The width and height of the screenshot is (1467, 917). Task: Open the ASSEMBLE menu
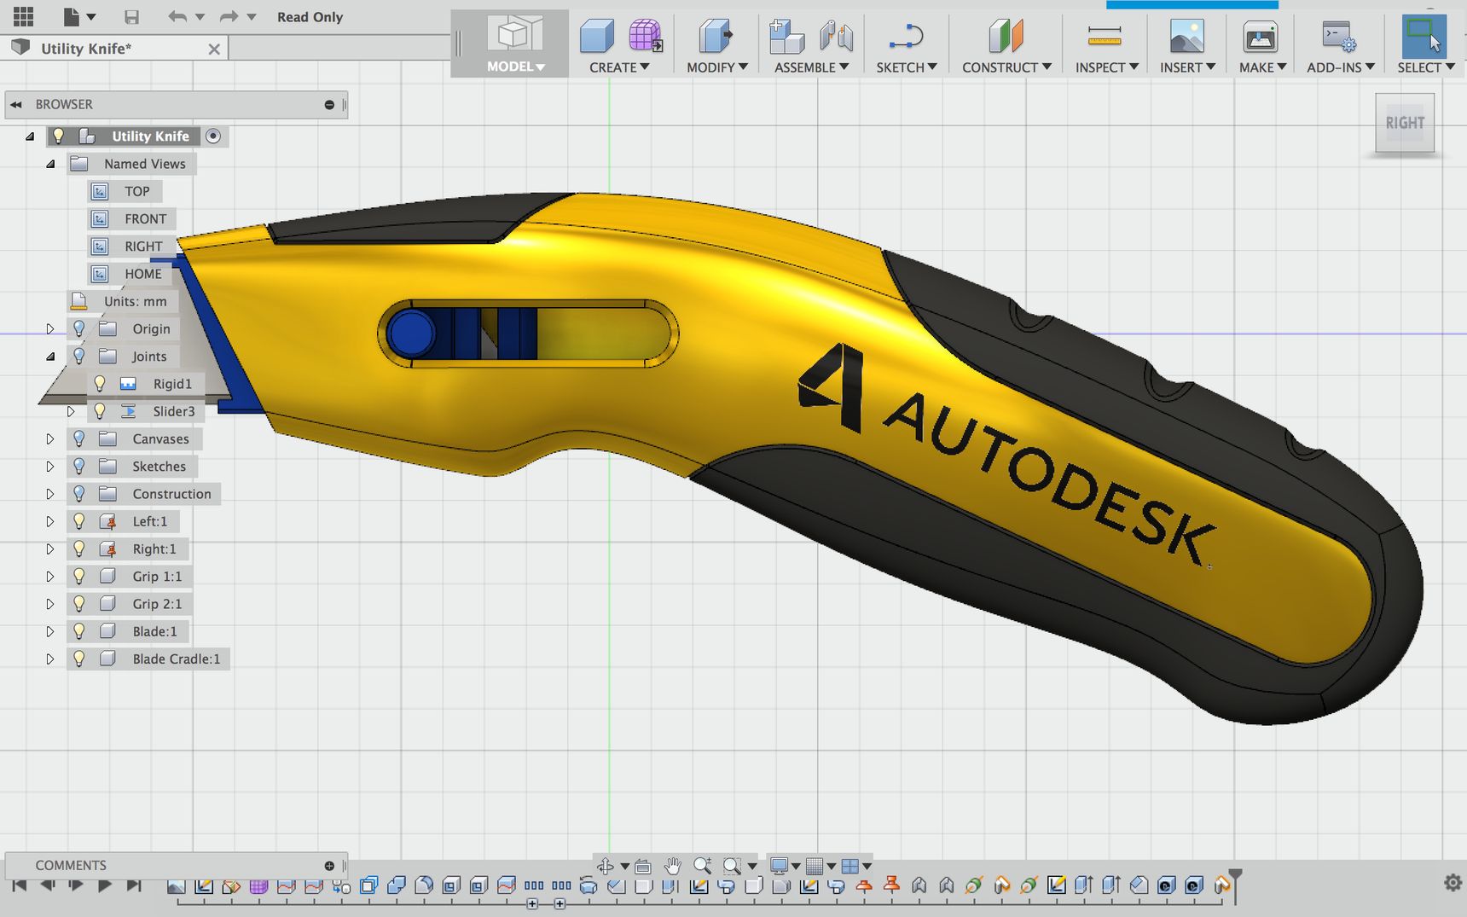click(811, 67)
